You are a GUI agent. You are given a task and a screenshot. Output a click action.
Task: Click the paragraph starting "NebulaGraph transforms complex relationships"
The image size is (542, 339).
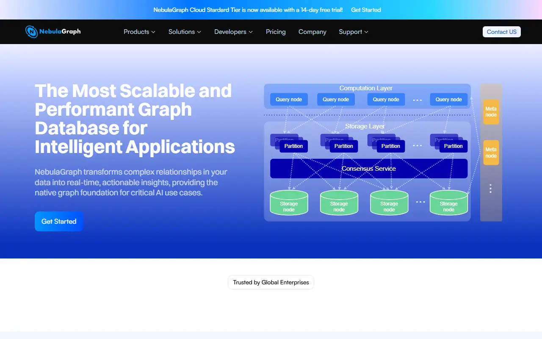[x=131, y=182]
